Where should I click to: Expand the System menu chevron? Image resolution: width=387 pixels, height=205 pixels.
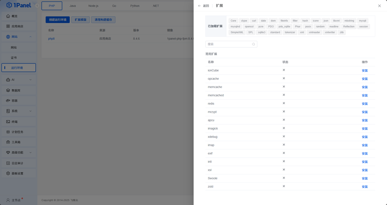click(30, 111)
